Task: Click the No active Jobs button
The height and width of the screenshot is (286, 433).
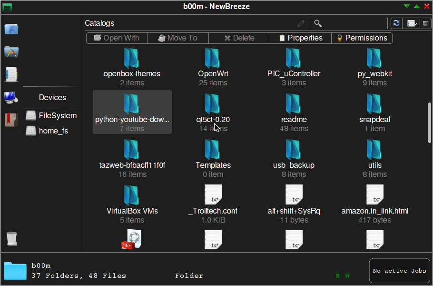Action: [399, 271]
